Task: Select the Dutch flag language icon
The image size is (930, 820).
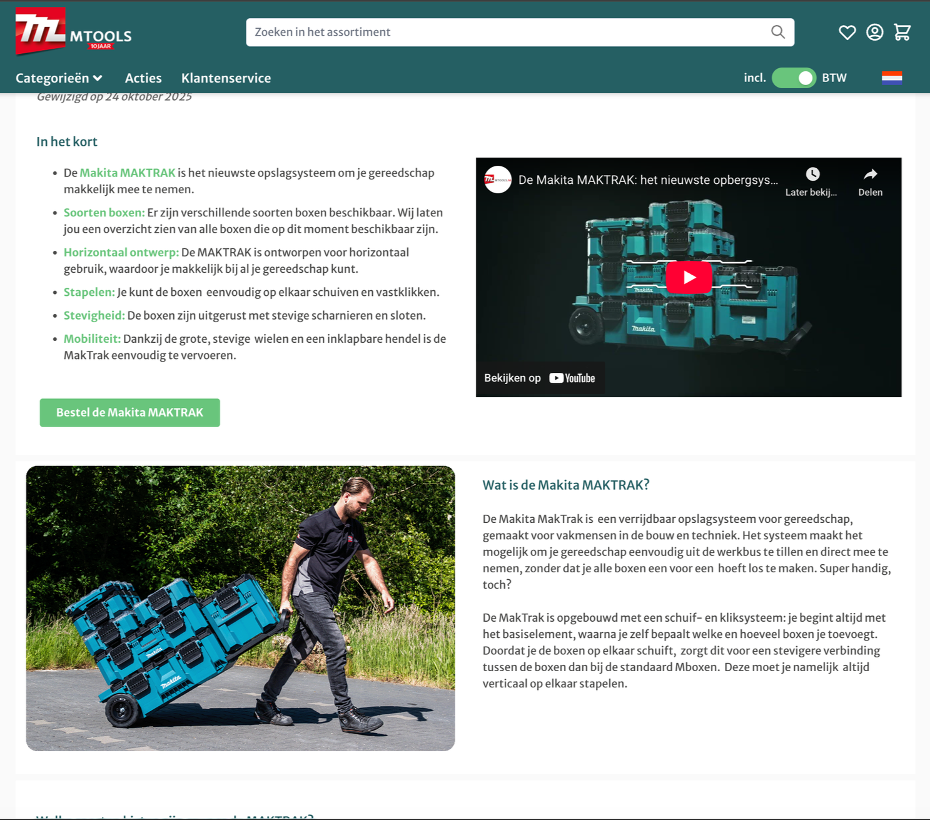Action: [x=891, y=78]
